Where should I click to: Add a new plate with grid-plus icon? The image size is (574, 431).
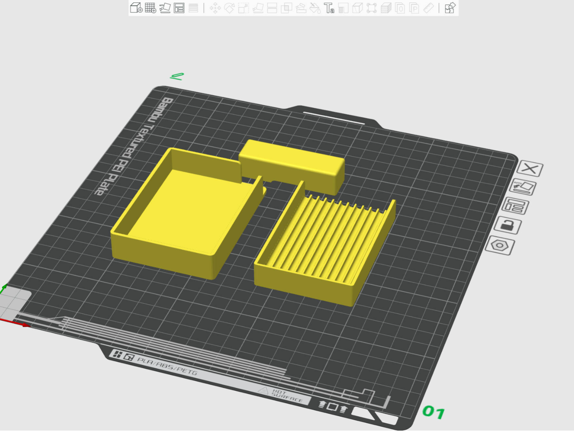click(151, 8)
